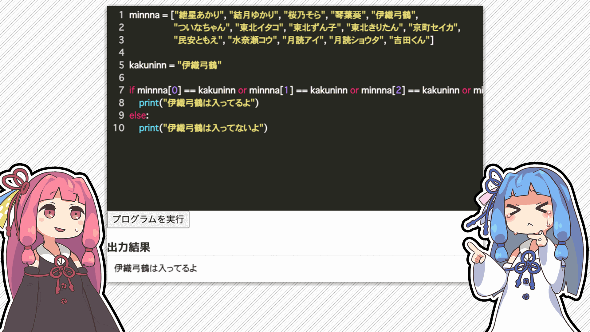590x332 pixels.
Task: Click the "else" keyword on line 9
Action: point(138,115)
